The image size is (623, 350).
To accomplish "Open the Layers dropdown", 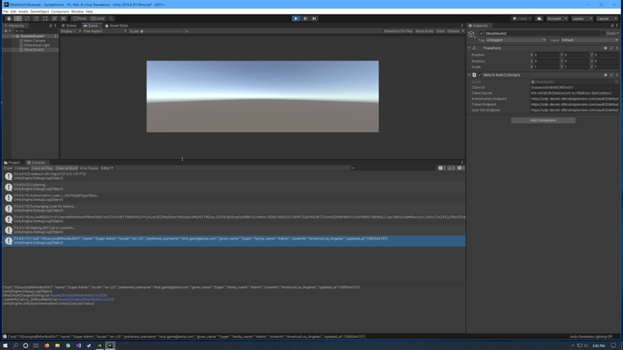I will [582, 19].
